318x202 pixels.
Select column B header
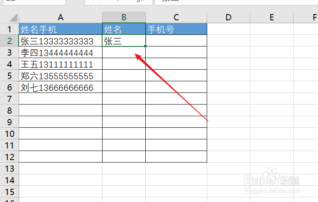pos(124,17)
